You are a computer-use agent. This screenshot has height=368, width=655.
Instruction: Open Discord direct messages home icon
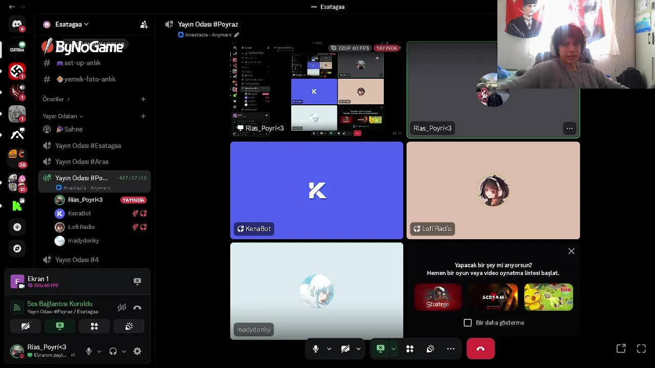tap(17, 24)
